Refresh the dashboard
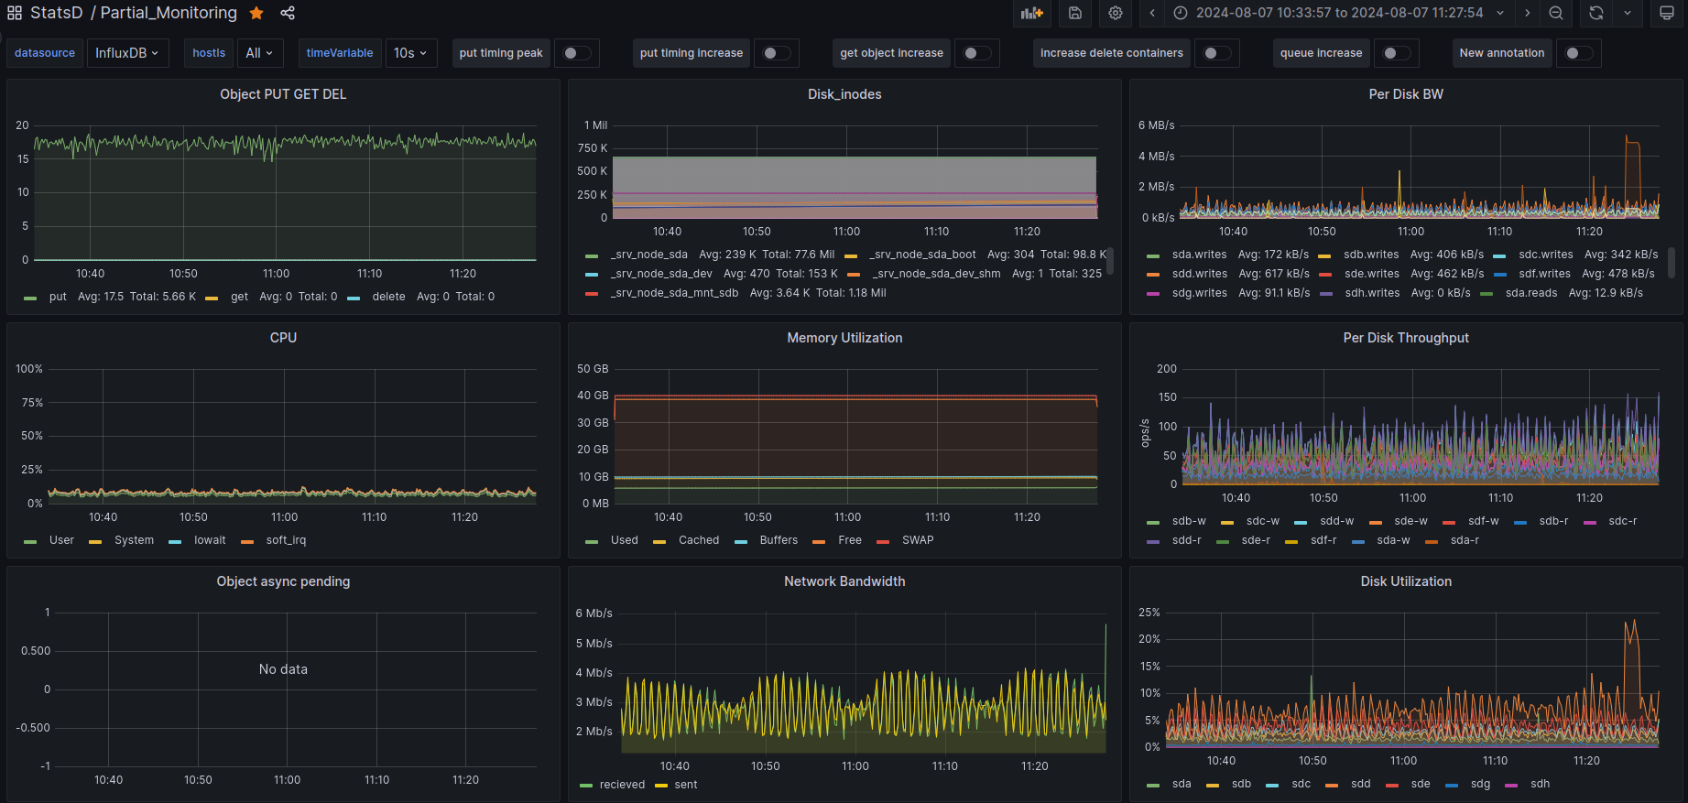1688x803 pixels. click(1596, 13)
